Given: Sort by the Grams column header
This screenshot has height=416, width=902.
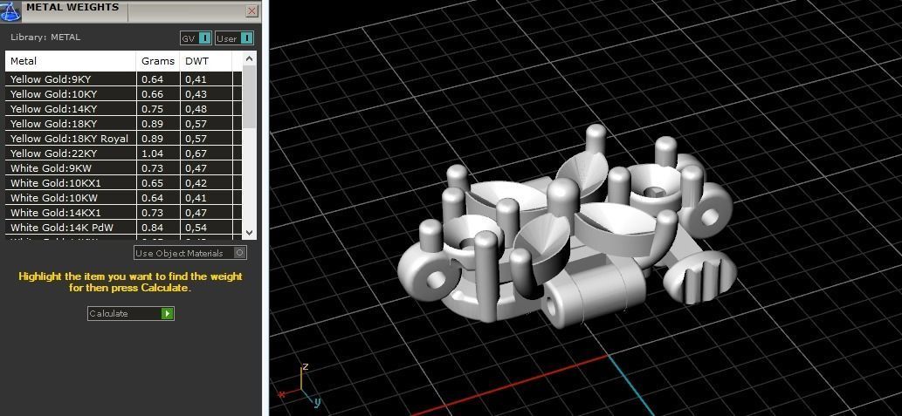Looking at the screenshot, I should point(158,61).
